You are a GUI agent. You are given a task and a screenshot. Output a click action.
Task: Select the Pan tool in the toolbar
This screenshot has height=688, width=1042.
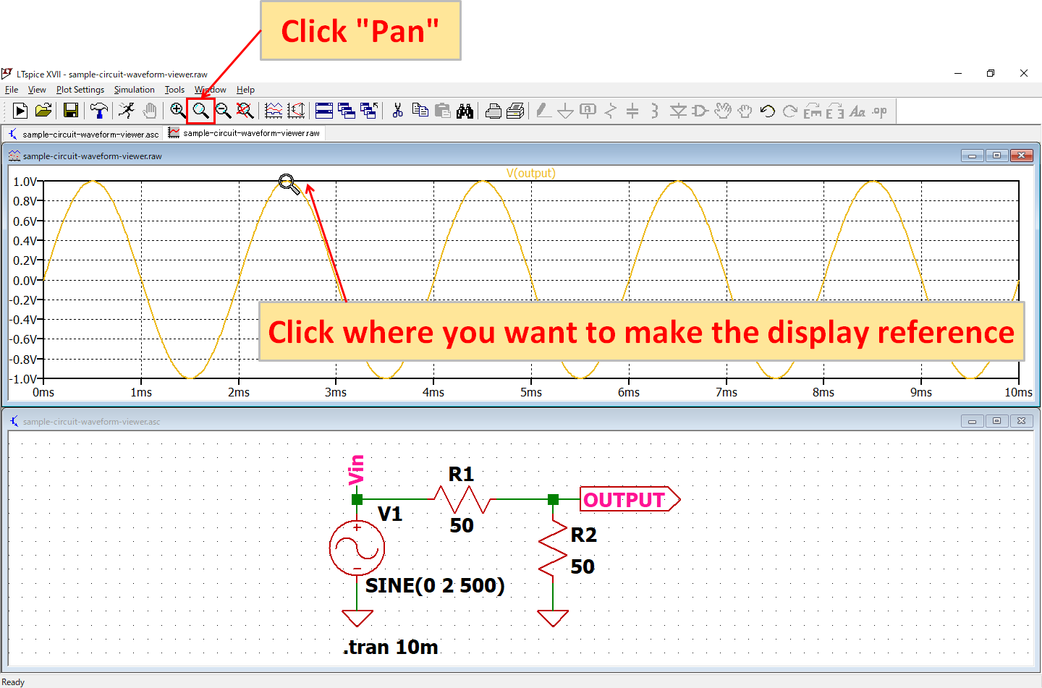point(201,111)
